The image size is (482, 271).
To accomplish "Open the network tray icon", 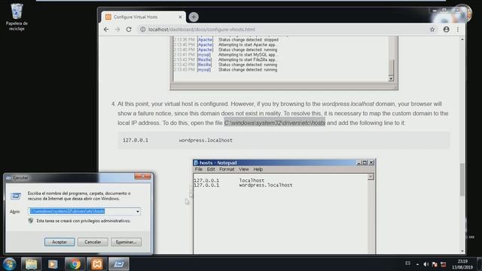I will pos(444,264).
